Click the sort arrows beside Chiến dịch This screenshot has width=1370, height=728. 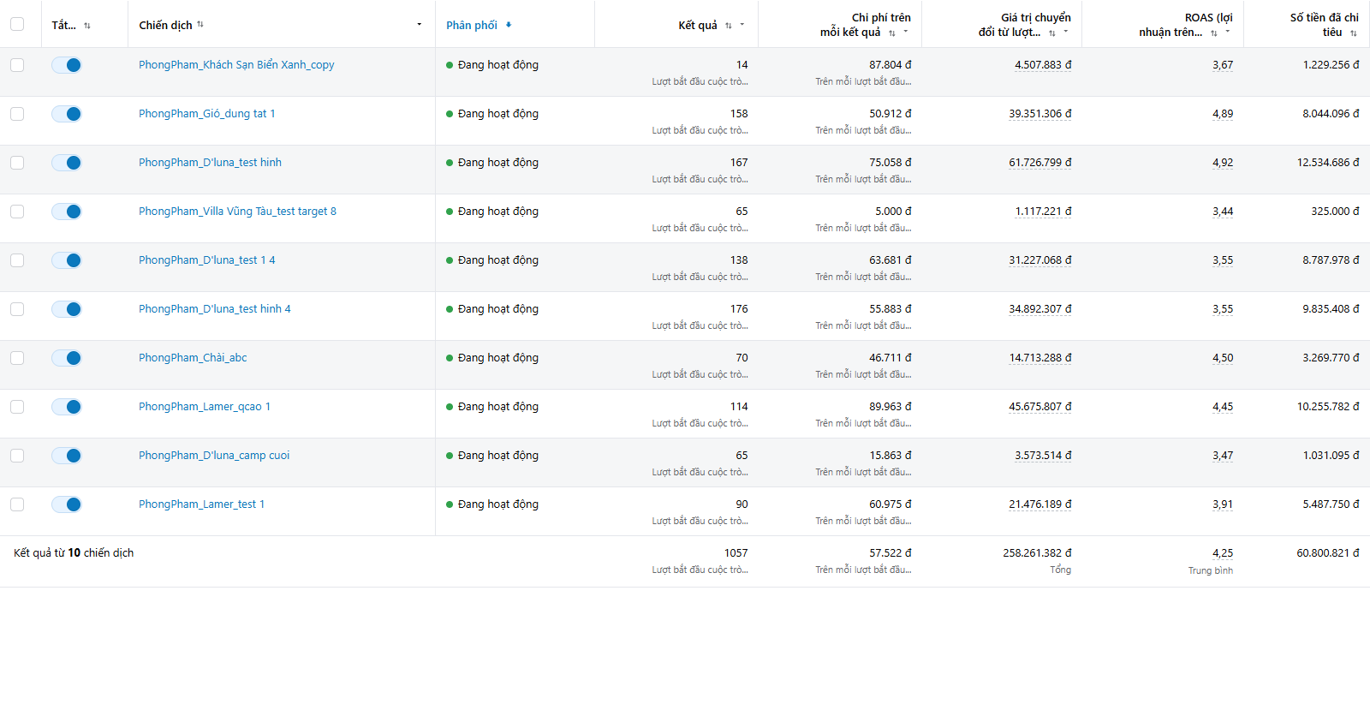[x=200, y=24]
